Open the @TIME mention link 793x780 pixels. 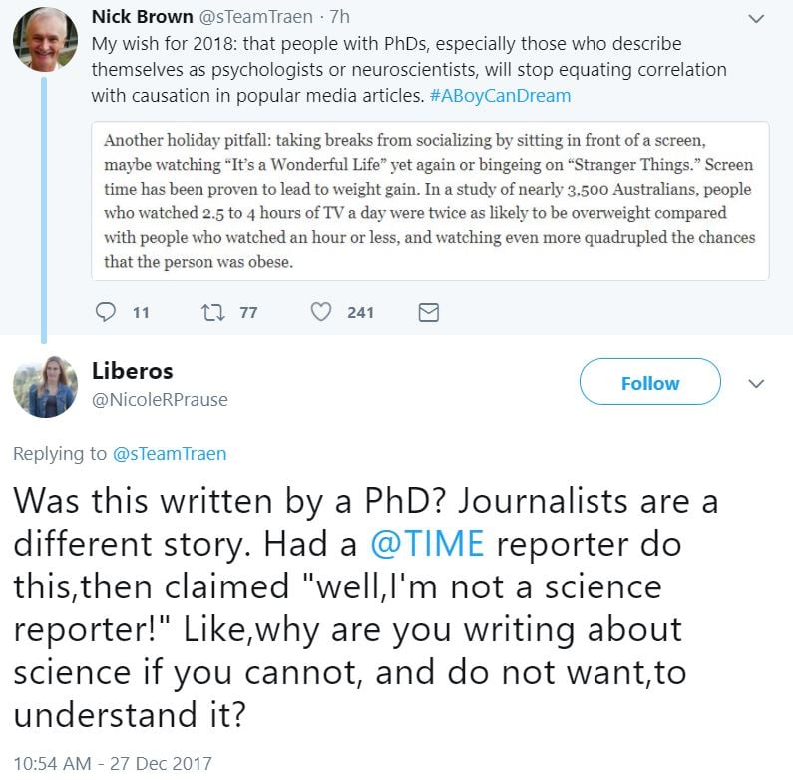tap(427, 543)
